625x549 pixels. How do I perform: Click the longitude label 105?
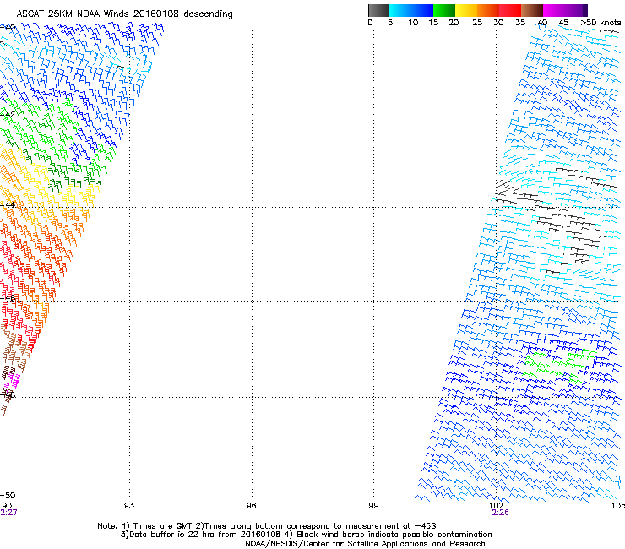(618, 506)
